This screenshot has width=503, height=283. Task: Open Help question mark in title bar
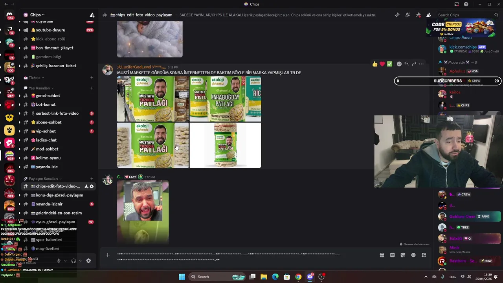coord(466,4)
